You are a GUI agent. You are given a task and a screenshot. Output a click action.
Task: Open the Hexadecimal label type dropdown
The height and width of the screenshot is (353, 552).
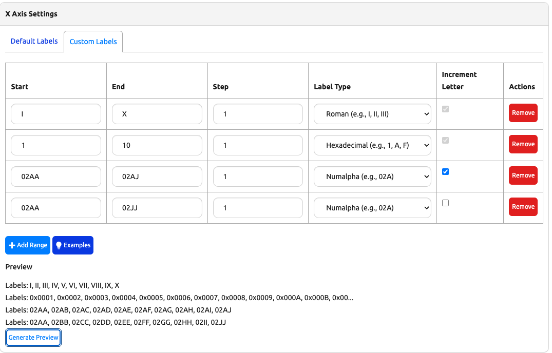click(372, 145)
